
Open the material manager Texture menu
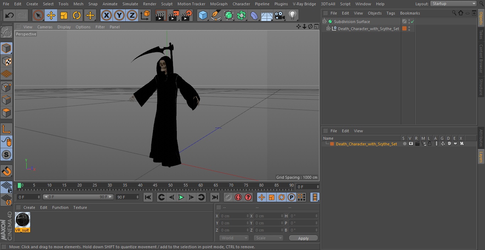click(x=80, y=207)
